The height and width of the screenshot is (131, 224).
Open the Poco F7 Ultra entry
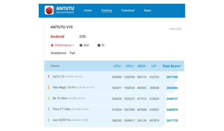62,109
